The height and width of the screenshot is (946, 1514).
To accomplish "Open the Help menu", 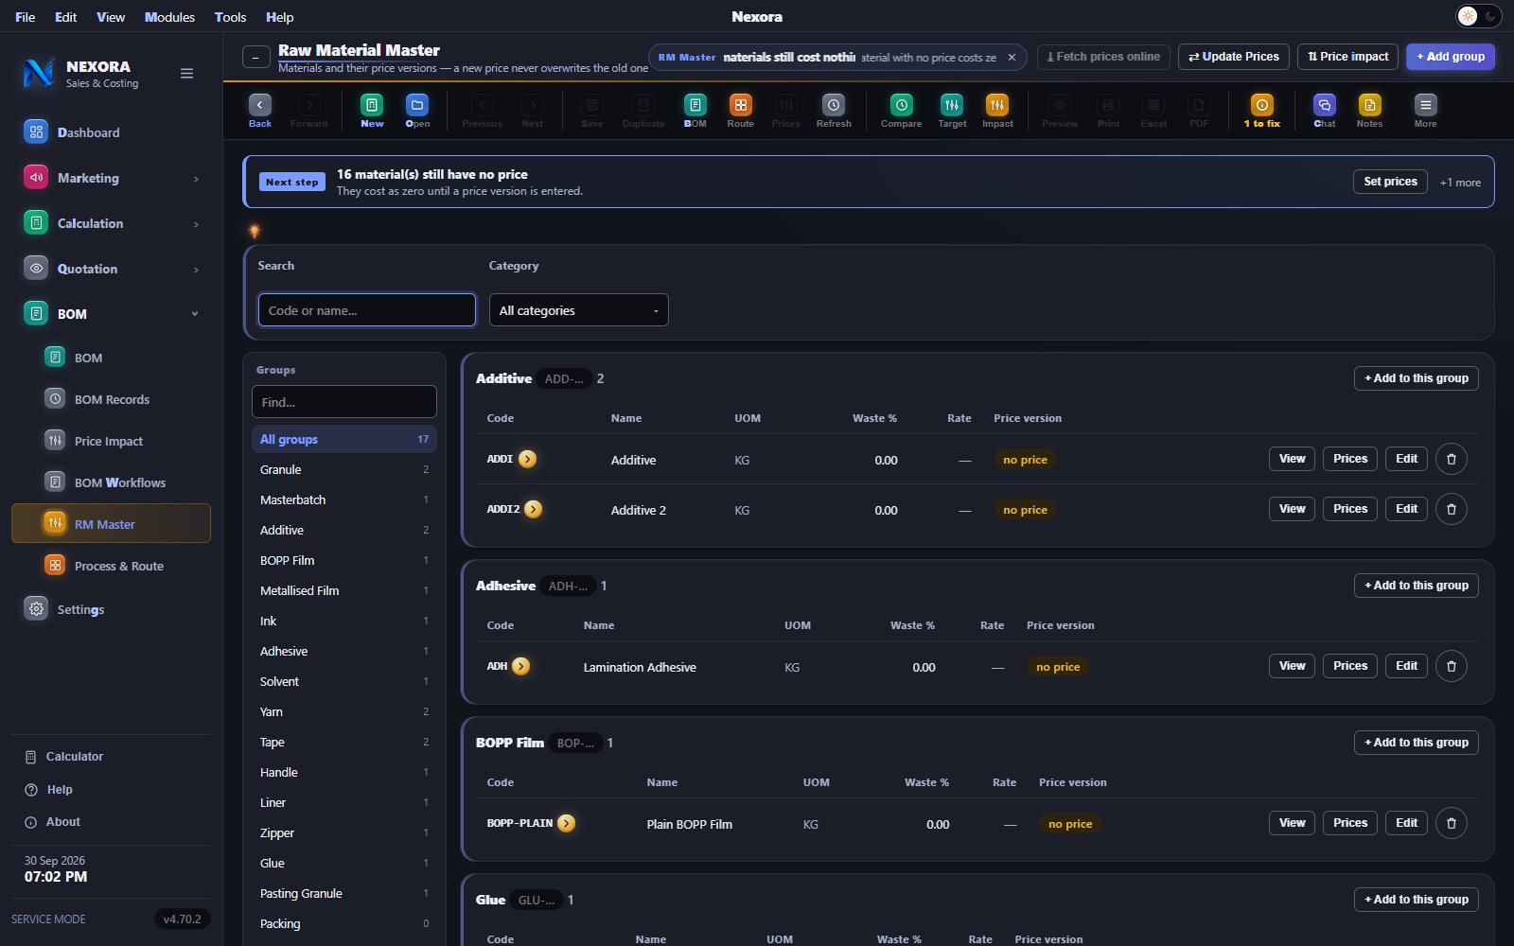I will pos(279,17).
